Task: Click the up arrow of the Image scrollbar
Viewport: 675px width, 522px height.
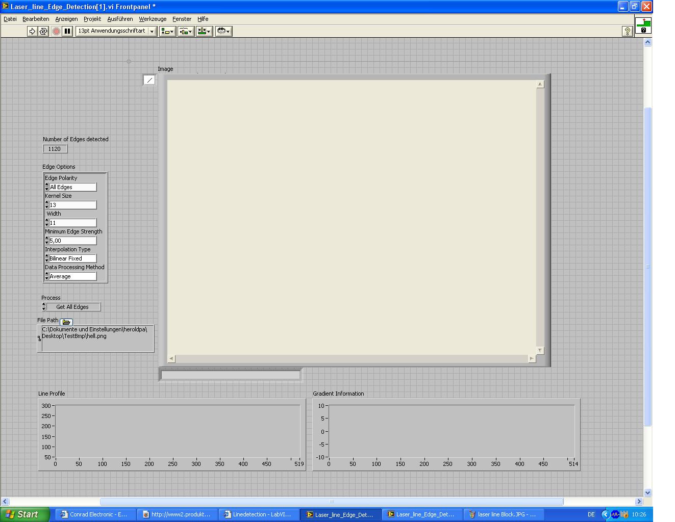Action: point(540,84)
